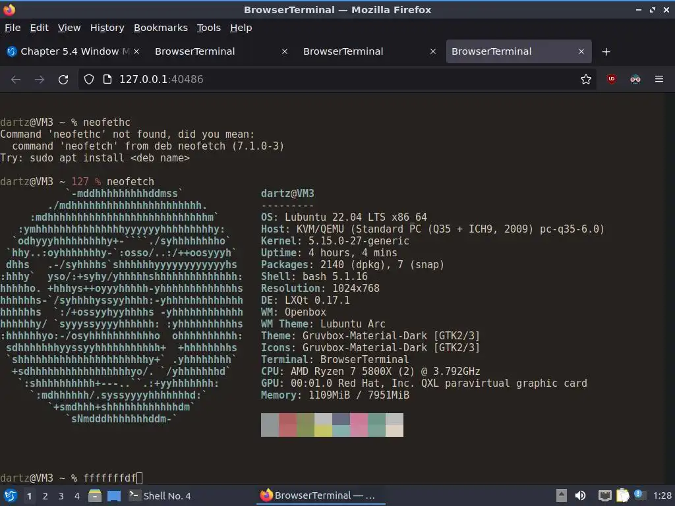Open the file manager from taskbar

pyautogui.click(x=95, y=495)
